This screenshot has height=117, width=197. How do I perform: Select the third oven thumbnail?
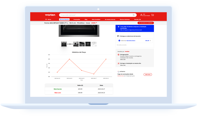point(76,44)
